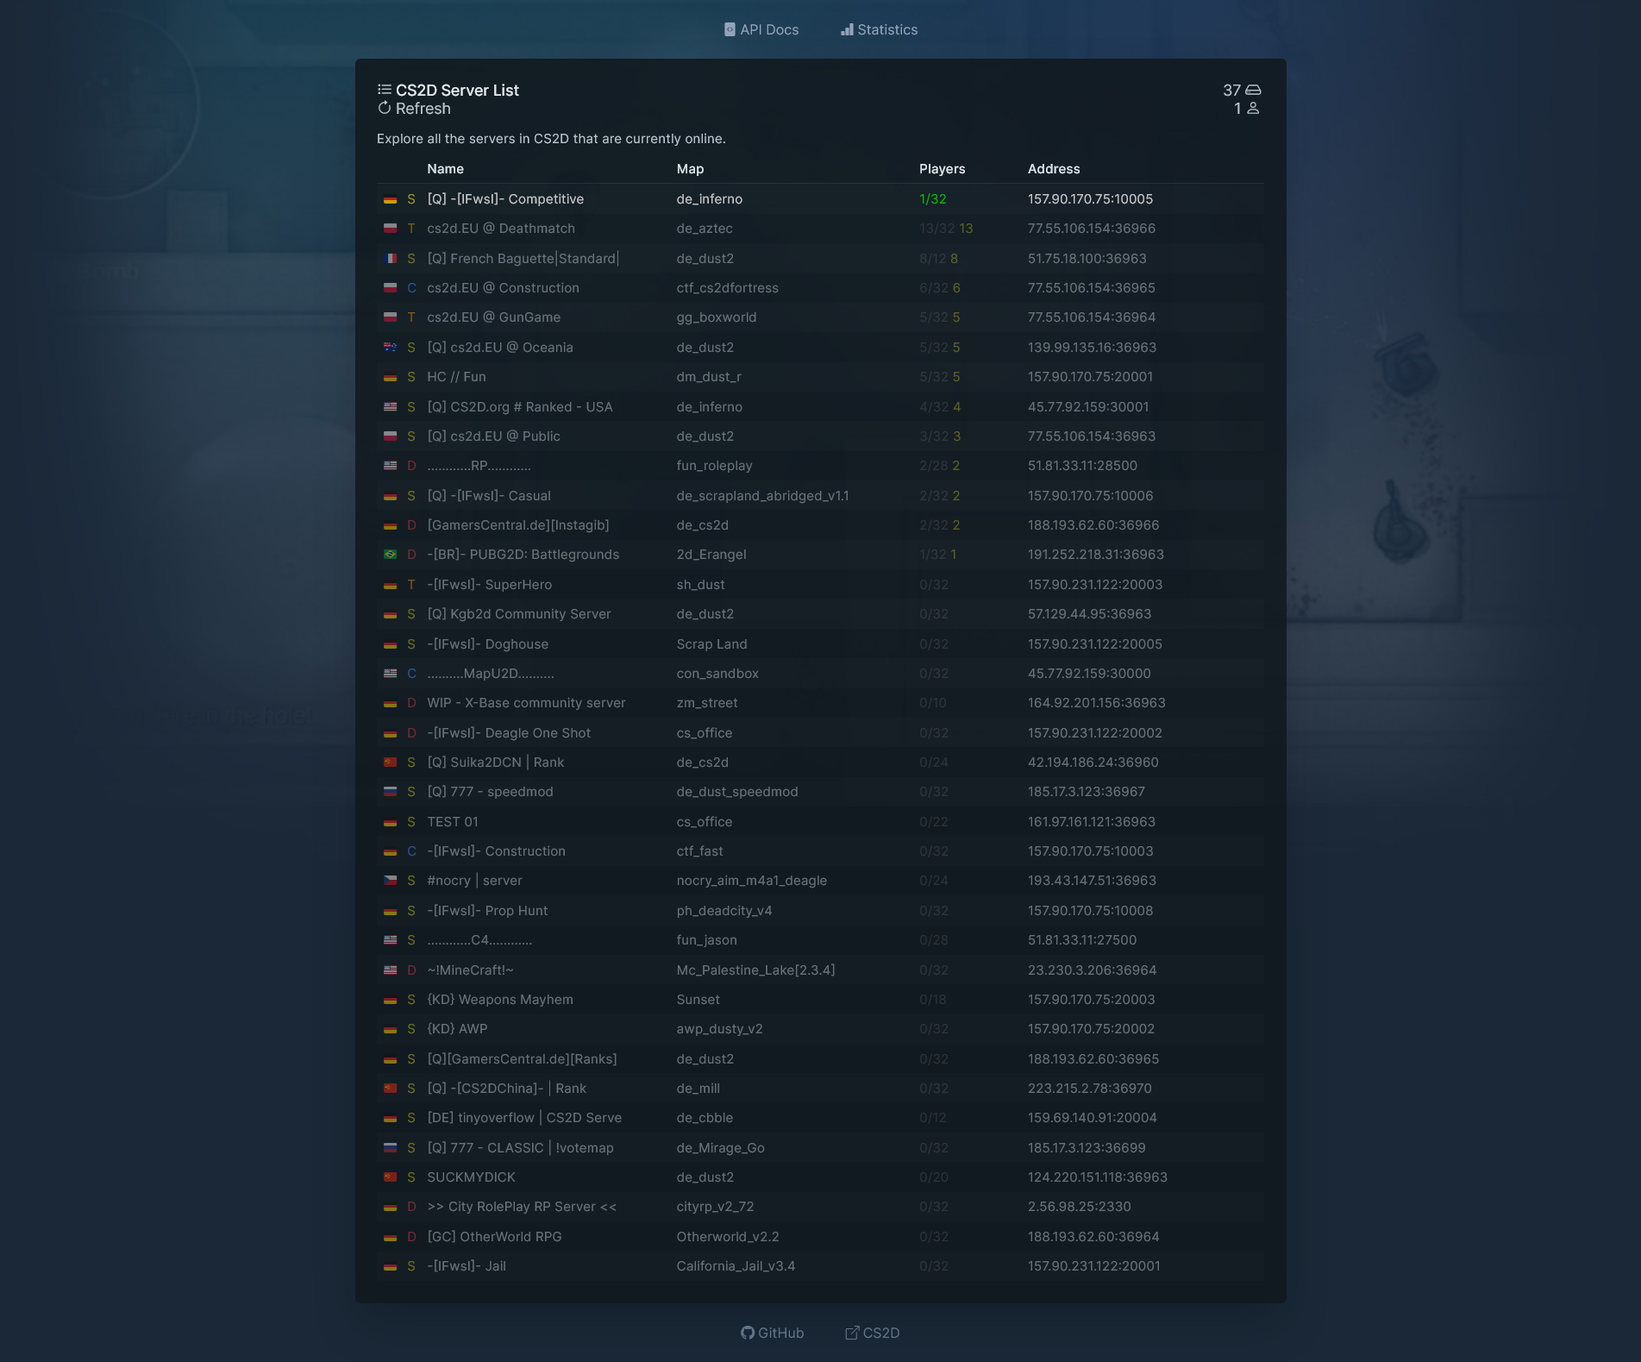
Task: Click the page description about online servers
Action: pos(551,139)
